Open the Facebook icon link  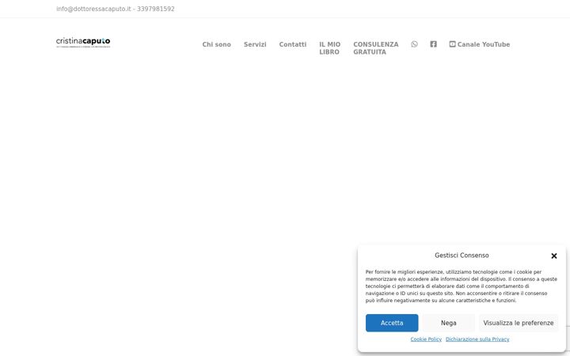433,44
